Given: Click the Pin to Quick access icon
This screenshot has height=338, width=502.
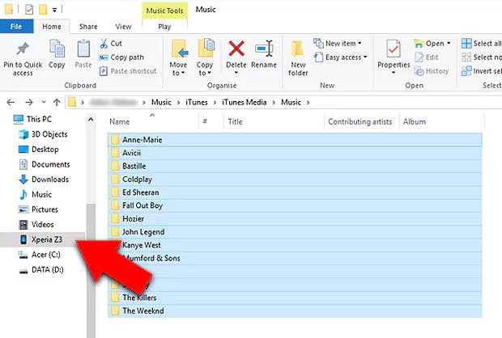Looking at the screenshot, I should point(23,49).
